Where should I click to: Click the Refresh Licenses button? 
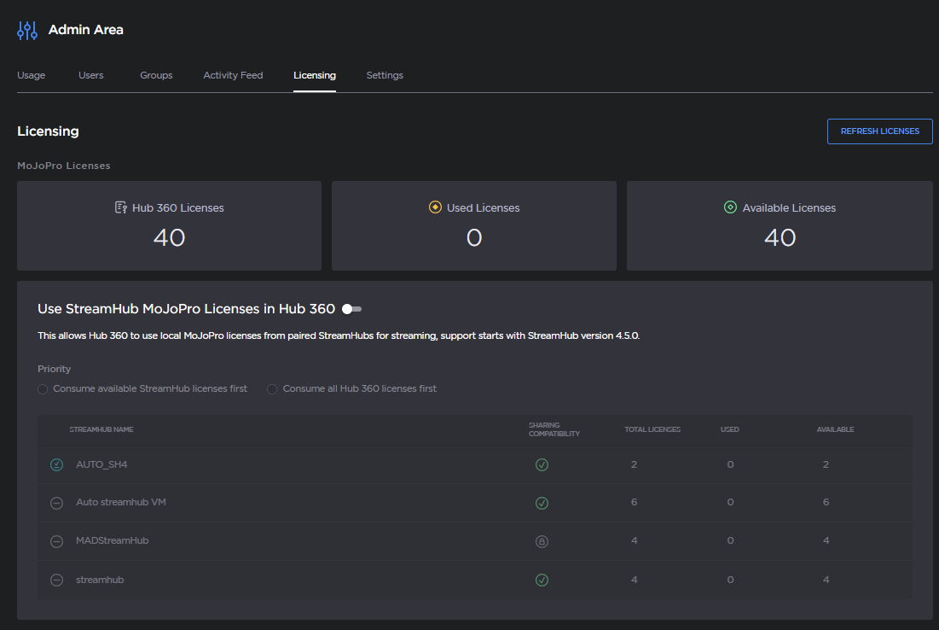coord(879,131)
